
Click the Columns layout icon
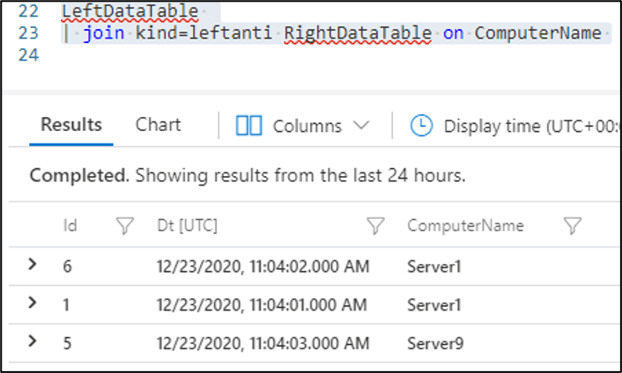click(x=249, y=126)
